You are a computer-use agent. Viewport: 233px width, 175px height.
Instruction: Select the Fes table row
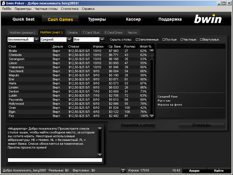[78, 116]
